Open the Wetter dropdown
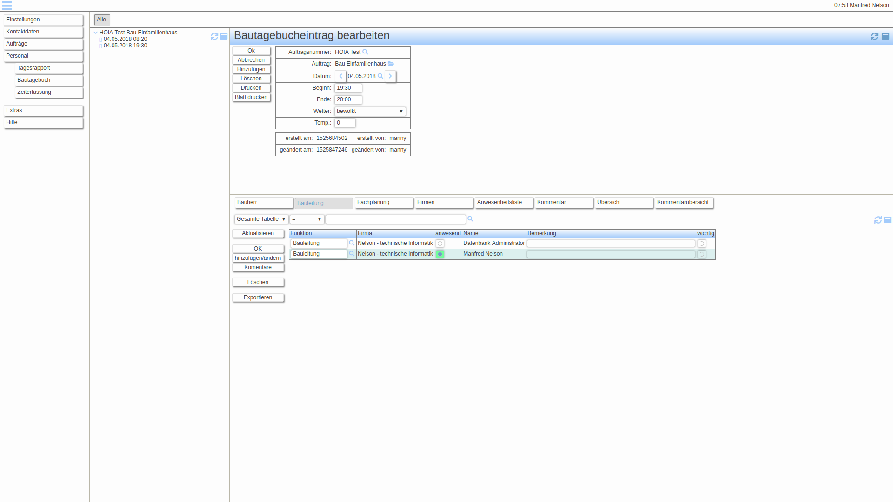893x502 pixels. [370, 112]
